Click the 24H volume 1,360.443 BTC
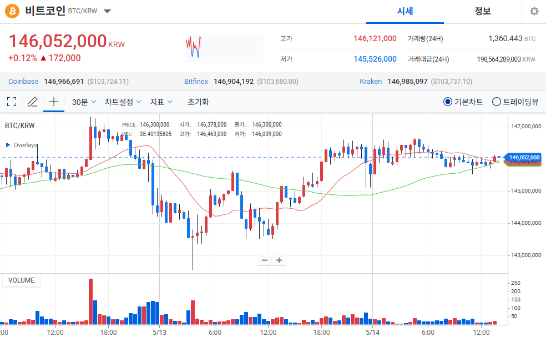546x337 pixels. click(512, 39)
